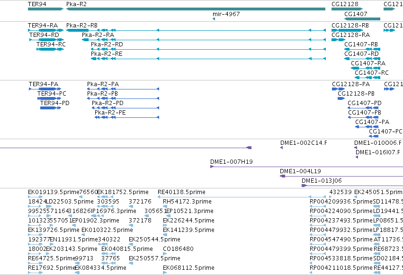Select protein TER94-PC
This screenshot has height=275, width=403.
tap(49, 98)
